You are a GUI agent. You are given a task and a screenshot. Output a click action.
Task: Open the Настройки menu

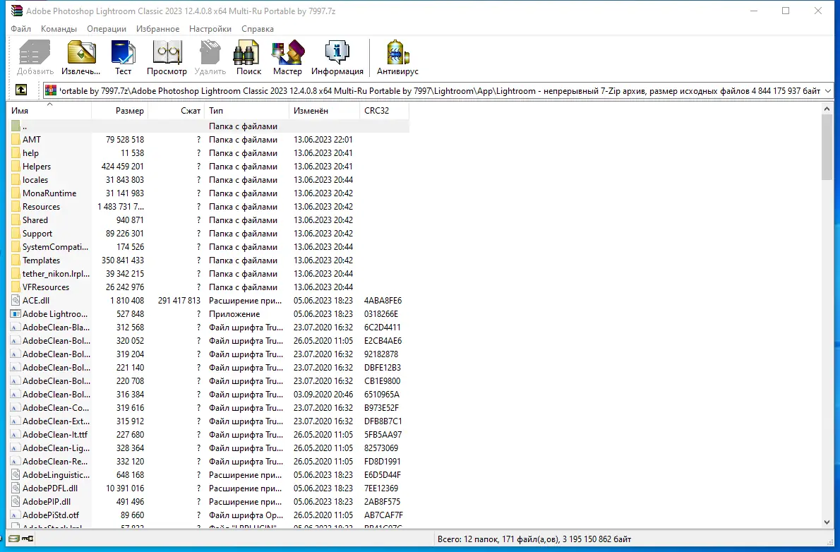(210, 29)
